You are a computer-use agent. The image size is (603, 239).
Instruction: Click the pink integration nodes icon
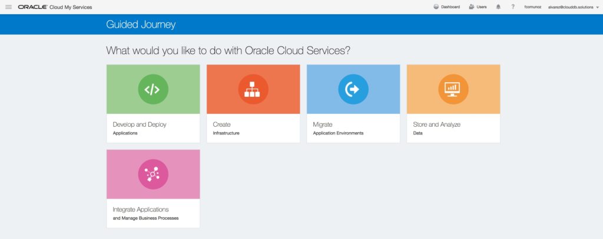[153, 174]
